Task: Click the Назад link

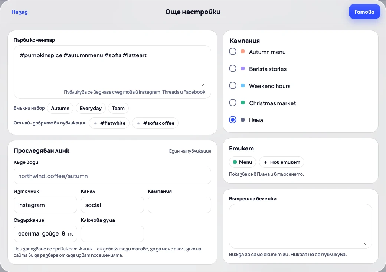Action: coord(19,12)
